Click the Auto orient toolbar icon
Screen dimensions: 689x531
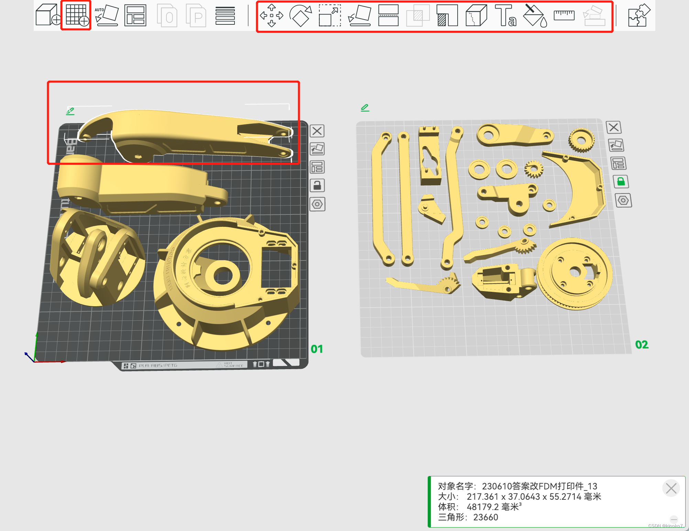107,15
